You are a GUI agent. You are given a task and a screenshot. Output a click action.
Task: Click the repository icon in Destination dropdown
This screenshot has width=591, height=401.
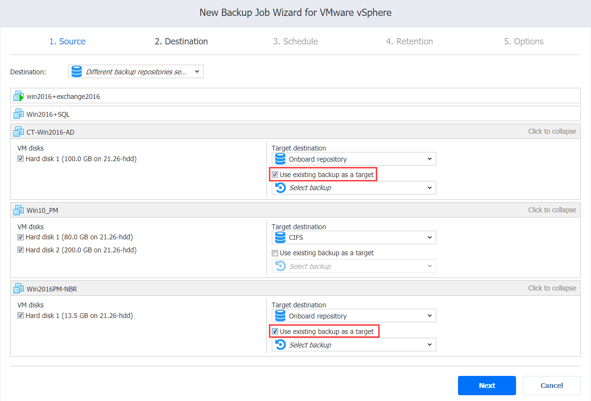(x=76, y=71)
